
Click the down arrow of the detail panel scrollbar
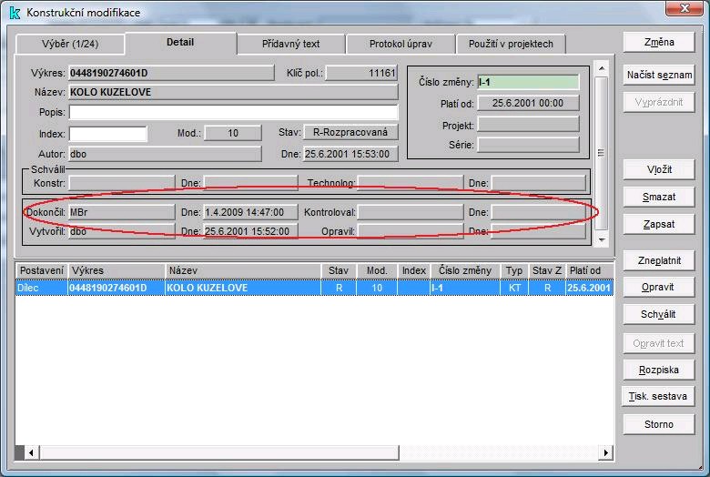tap(602, 239)
